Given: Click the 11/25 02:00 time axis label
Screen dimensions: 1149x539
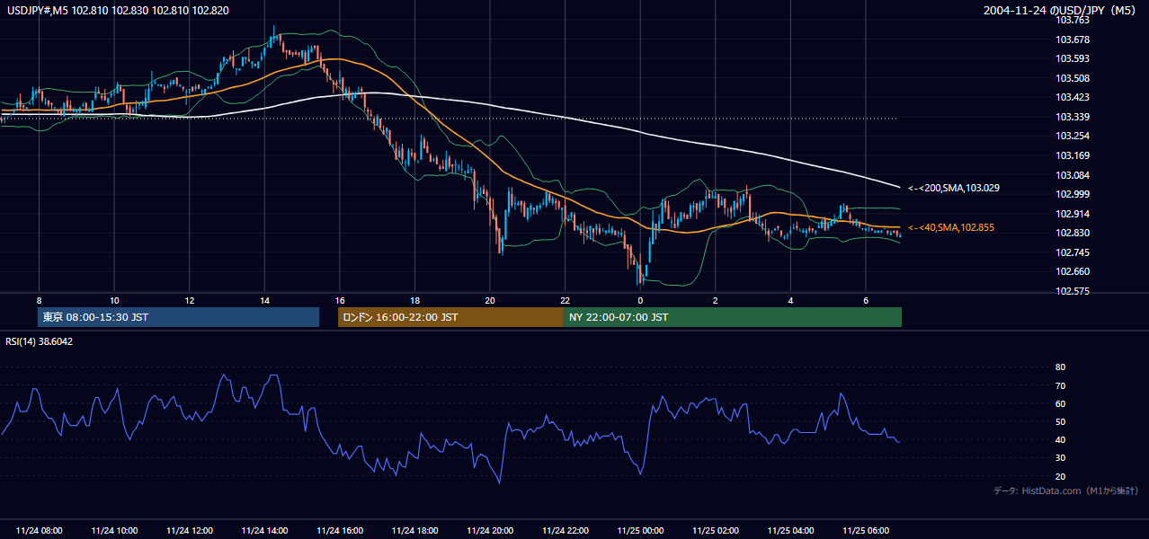Looking at the screenshot, I should pos(717,531).
